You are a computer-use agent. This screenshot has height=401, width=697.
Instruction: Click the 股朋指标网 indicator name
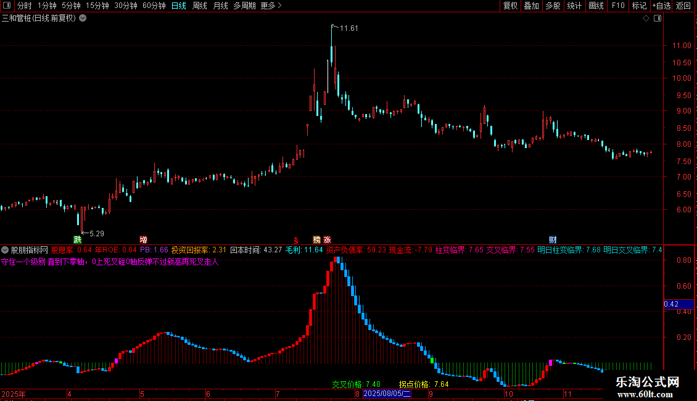point(30,250)
